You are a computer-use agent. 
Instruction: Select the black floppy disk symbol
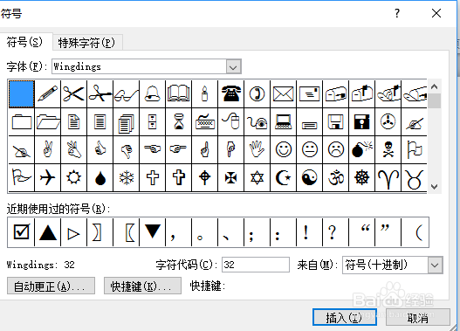[x=361, y=121]
